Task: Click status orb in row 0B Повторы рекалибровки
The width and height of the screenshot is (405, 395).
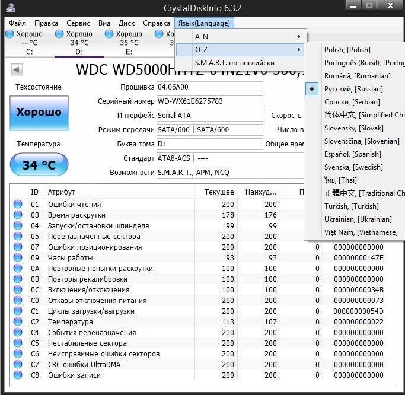Action: click(18, 279)
